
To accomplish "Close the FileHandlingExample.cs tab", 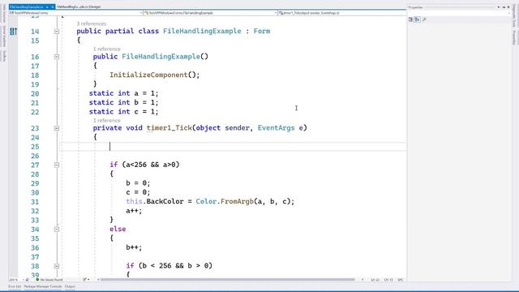I will [x=52, y=7].
